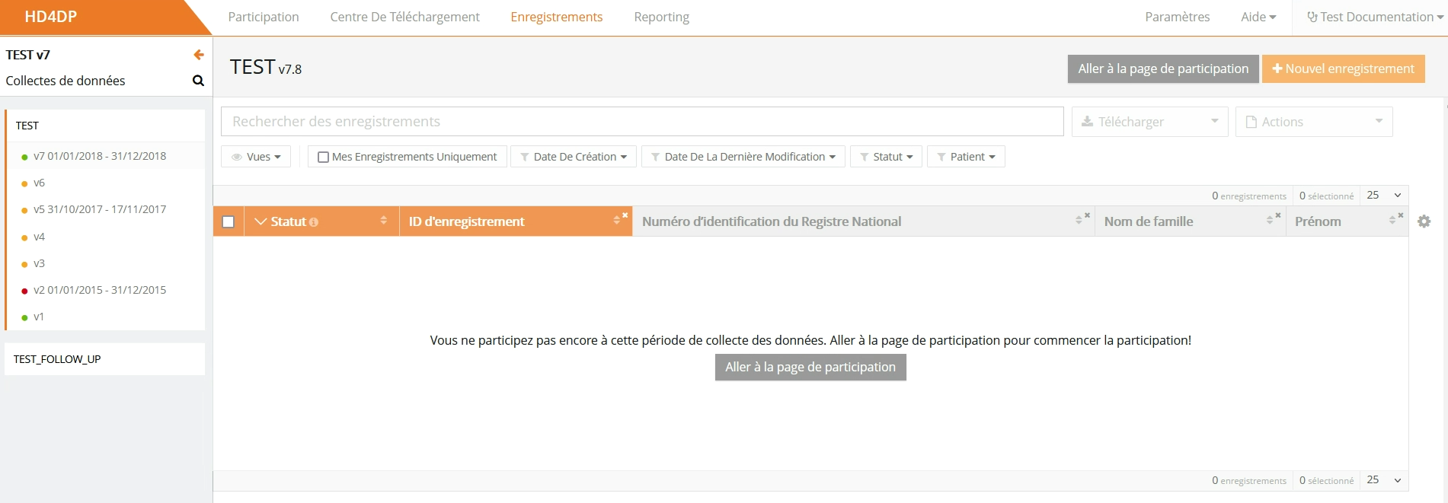Viewport: 1448px width, 503px height.
Task: Click the search icon next to Collectes de données
Action: click(x=198, y=81)
